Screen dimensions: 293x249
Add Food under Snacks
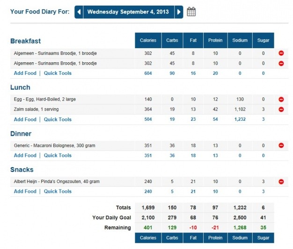tap(25, 191)
